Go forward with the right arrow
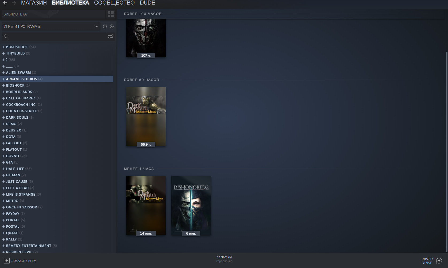448x268 pixels. click(14, 3)
